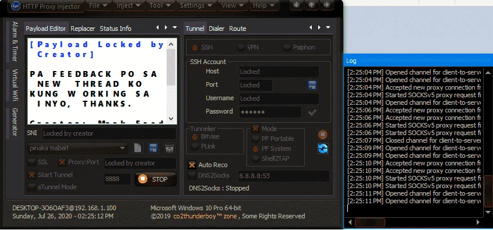493x230 pixels.
Task: Click the SNI input field
Action: coord(110,133)
